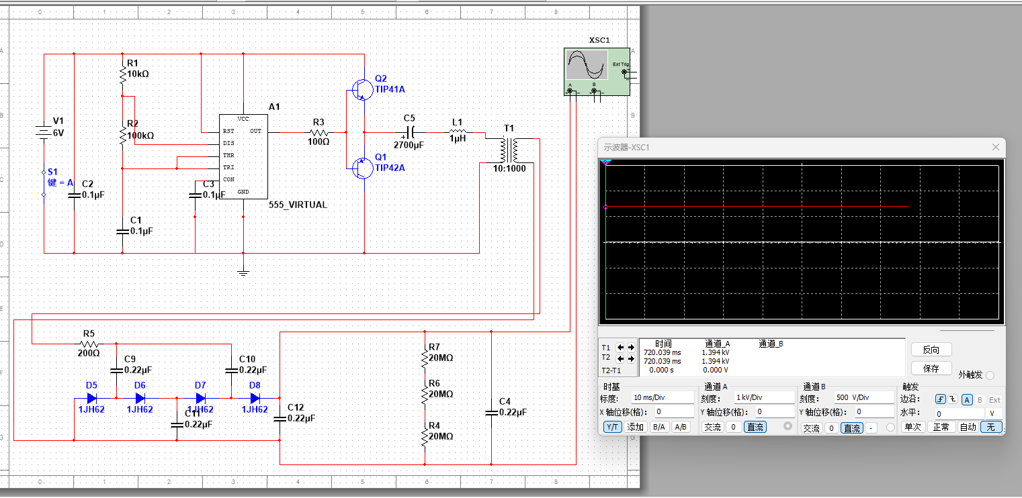The image size is (1022, 498).
Task: Set trigger mode to 自动 (Auto)
Action: click(x=968, y=427)
